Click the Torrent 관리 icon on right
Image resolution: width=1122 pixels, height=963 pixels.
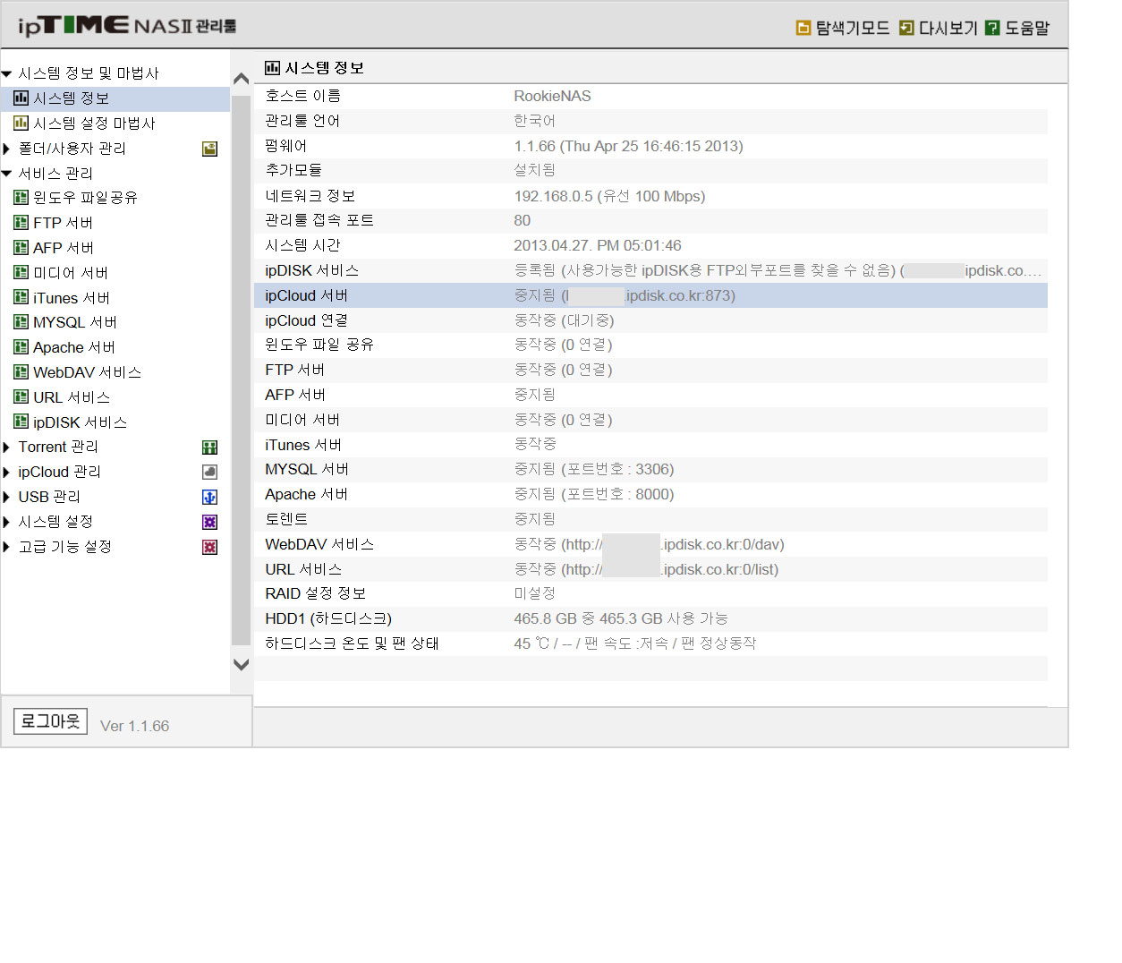(x=210, y=447)
